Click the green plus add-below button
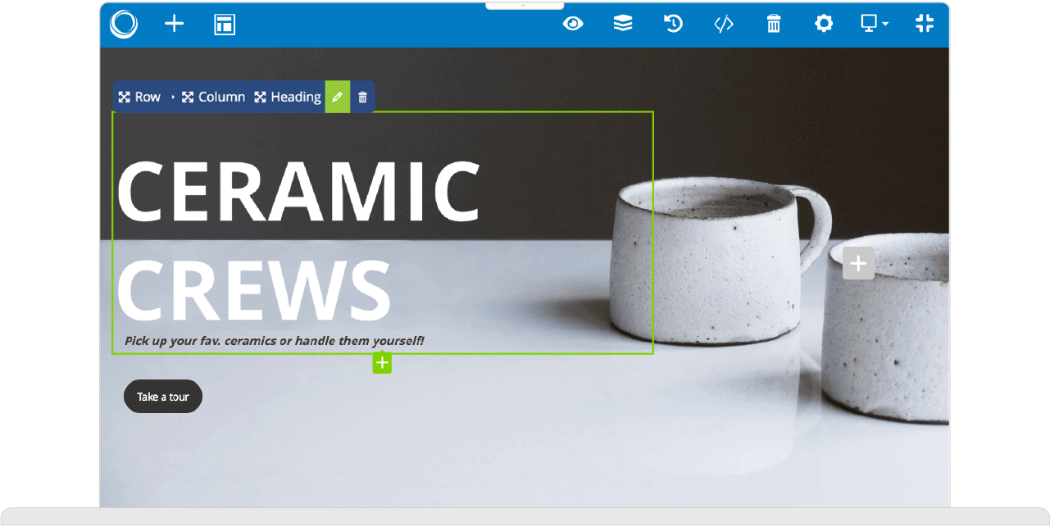This screenshot has width=1050, height=527. pyautogui.click(x=382, y=363)
